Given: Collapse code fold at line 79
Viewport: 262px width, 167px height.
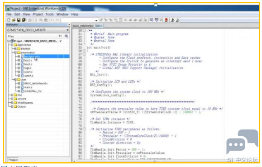Looking at the screenshot, I should [x=84, y=129].
